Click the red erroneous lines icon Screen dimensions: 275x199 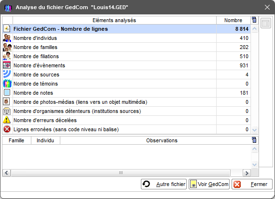pos(7,129)
